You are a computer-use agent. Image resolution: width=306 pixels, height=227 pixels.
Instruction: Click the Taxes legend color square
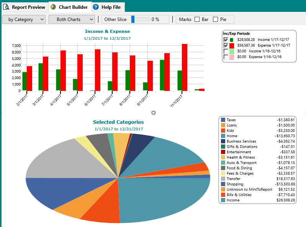click(223, 120)
